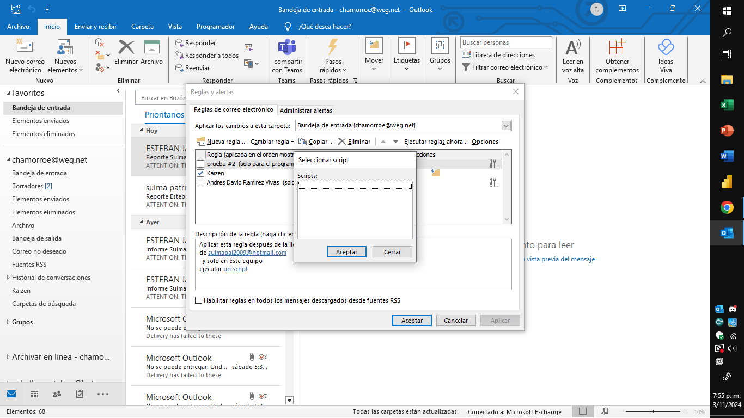Switch to Enviar y recibir tab
Screen dimensions: 744x418
pyautogui.click(x=95, y=27)
